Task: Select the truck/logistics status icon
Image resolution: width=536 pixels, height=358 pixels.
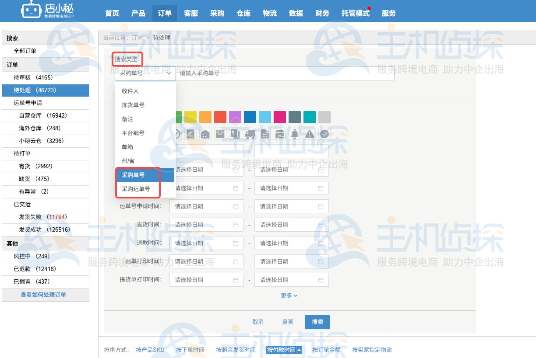Action: [250, 134]
